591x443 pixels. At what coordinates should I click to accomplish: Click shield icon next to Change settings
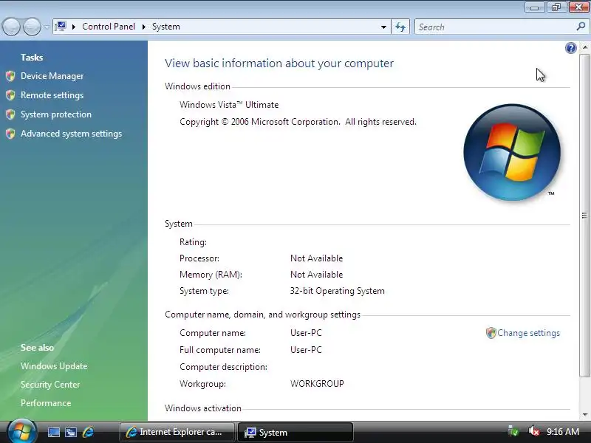pos(491,333)
